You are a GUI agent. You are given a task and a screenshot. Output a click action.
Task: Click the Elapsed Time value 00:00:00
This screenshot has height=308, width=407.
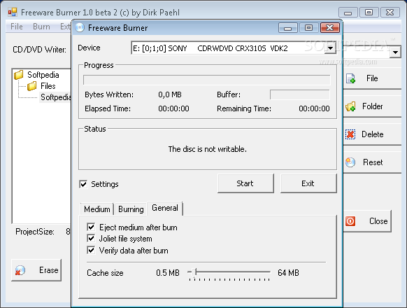tap(173, 108)
